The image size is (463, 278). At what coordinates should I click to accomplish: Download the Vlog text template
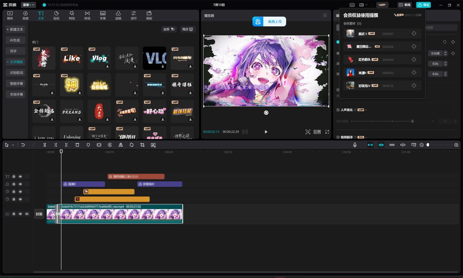pos(107,66)
